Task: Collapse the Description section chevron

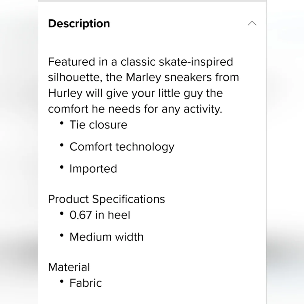Action: point(252,23)
